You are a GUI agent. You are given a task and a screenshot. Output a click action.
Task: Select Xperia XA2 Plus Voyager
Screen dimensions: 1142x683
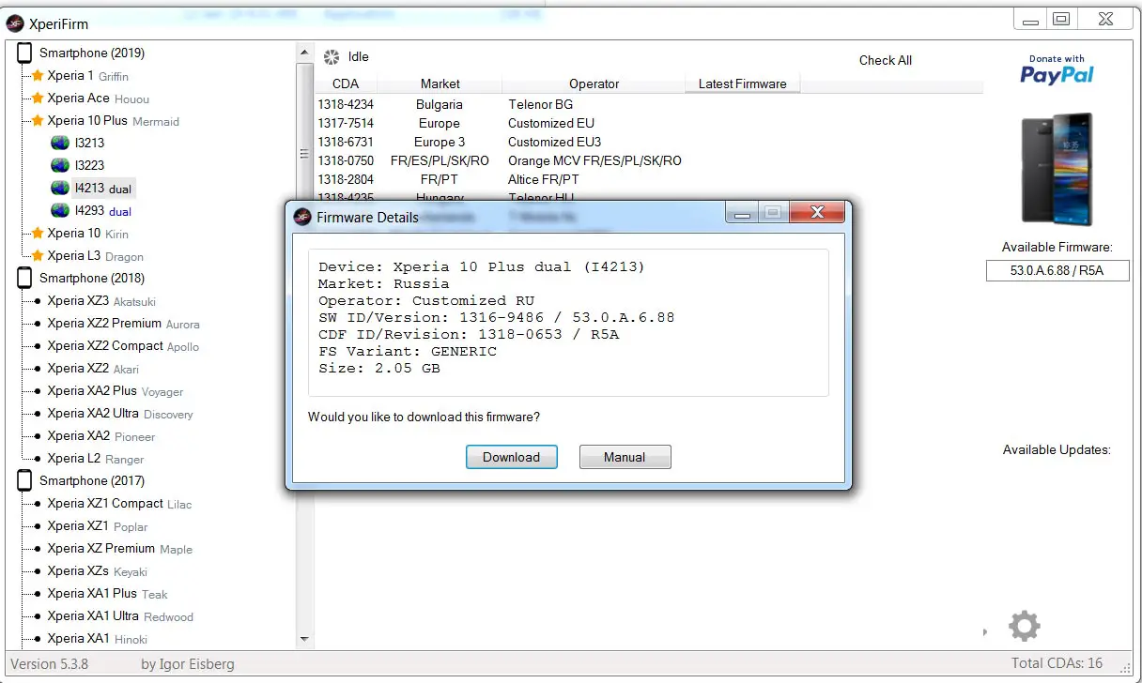(116, 391)
